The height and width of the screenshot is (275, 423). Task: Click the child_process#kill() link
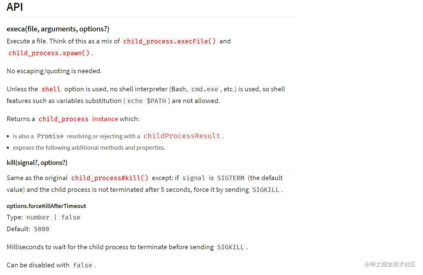110,178
